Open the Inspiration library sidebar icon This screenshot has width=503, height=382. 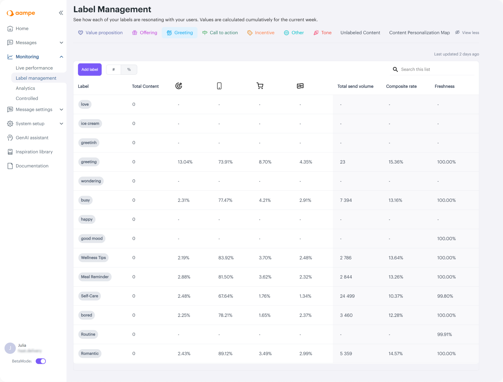(x=10, y=152)
